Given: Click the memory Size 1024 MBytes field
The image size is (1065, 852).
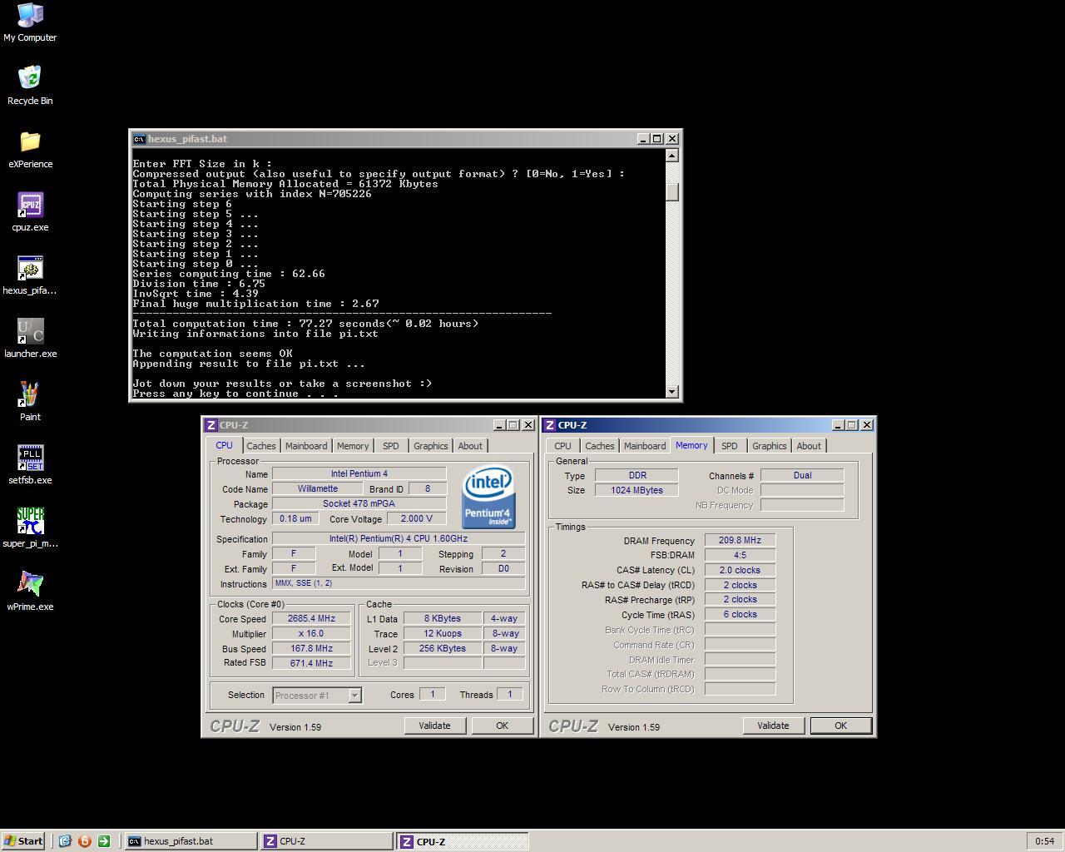Looking at the screenshot, I should 637,491.
